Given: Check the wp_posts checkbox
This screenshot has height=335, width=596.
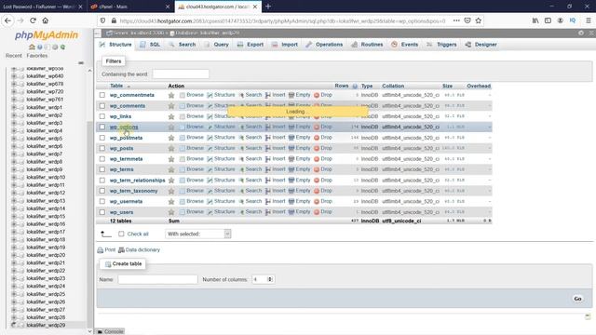Looking at the screenshot, I should click(102, 148).
